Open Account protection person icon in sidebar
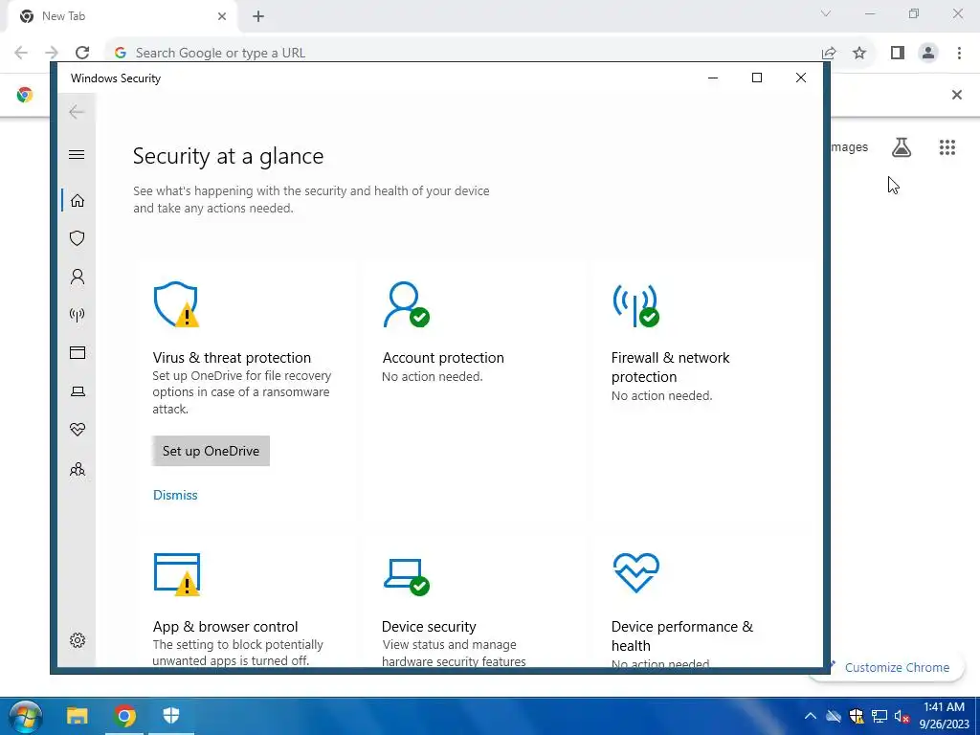The height and width of the screenshot is (735, 980). pyautogui.click(x=78, y=277)
